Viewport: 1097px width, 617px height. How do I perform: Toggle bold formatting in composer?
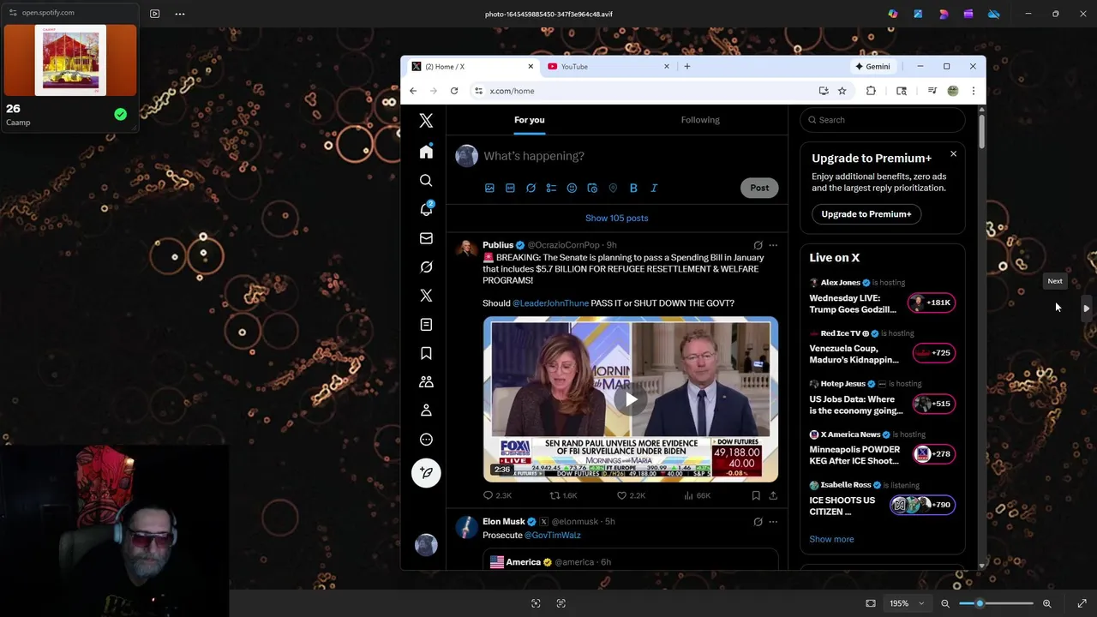[x=633, y=188]
